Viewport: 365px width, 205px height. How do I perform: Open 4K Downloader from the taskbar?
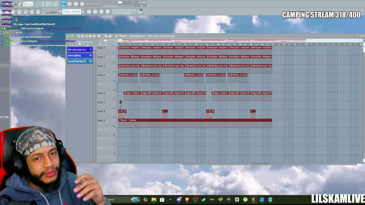click(x=229, y=200)
